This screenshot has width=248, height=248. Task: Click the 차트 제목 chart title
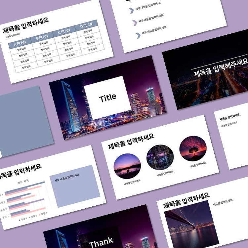tap(23, 182)
